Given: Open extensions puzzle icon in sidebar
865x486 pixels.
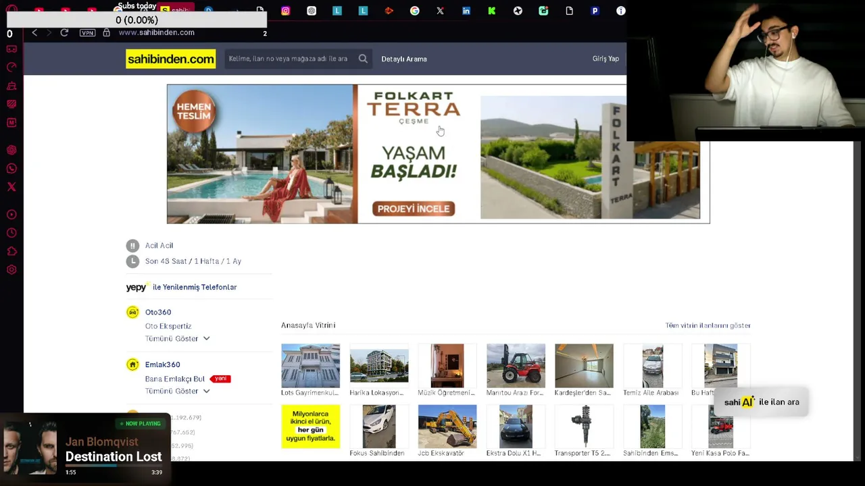Looking at the screenshot, I should point(11,251).
